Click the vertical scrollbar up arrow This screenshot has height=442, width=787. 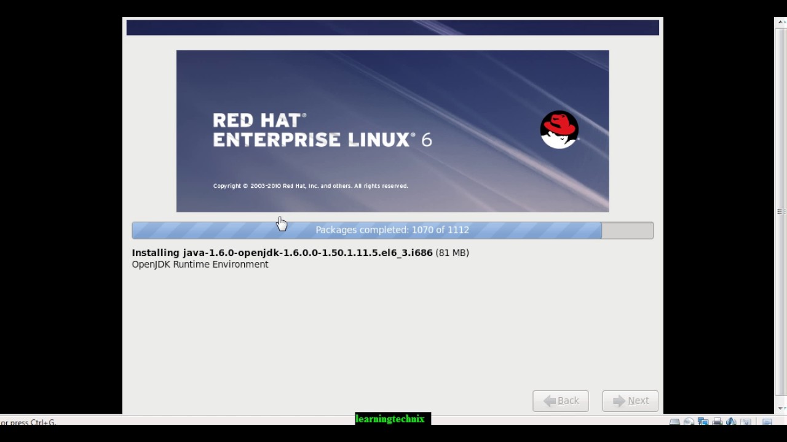781,21
